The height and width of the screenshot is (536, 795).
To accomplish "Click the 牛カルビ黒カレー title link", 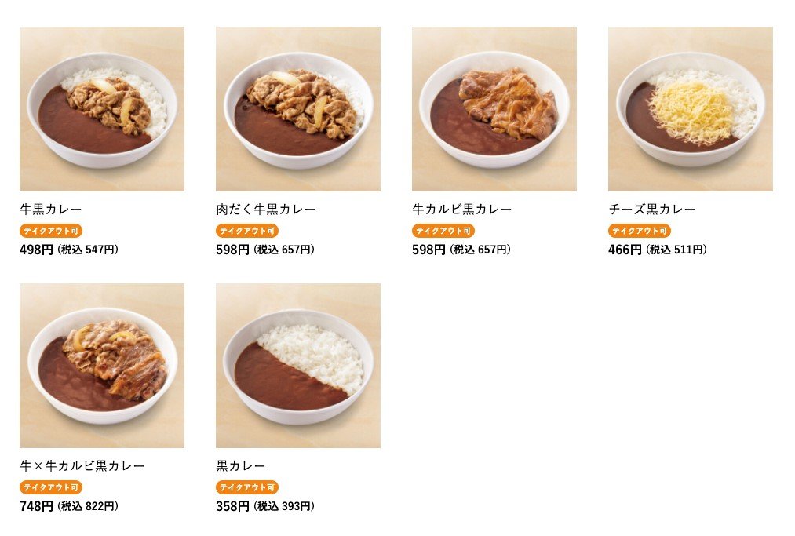I will 462,209.
